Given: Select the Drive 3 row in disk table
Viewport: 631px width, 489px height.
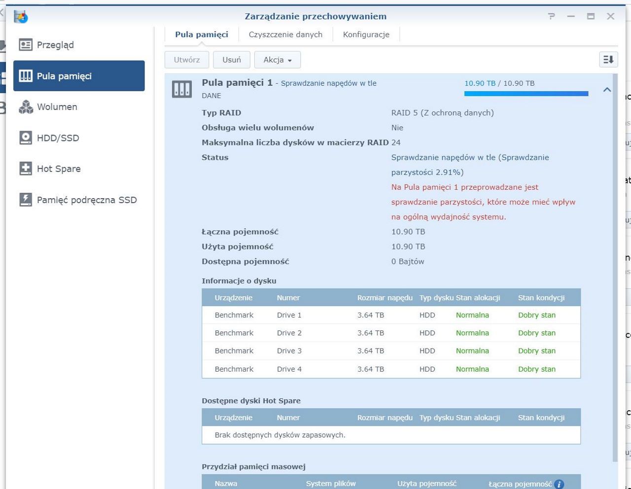Looking at the screenshot, I should (x=391, y=351).
